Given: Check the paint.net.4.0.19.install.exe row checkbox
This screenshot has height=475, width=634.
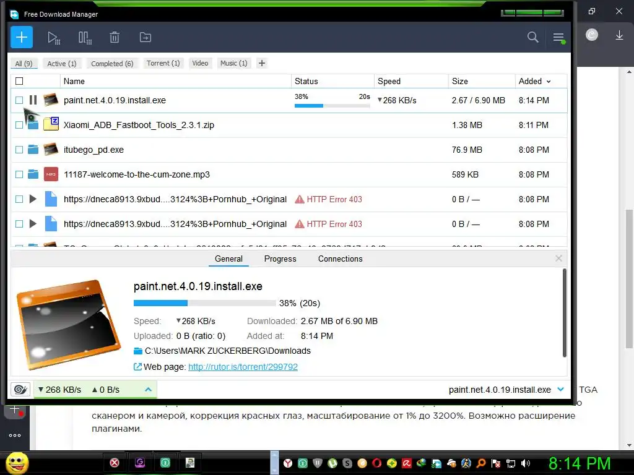Looking at the screenshot, I should click(x=19, y=100).
